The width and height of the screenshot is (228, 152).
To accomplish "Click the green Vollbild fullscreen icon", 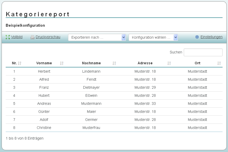I will point(8,37).
